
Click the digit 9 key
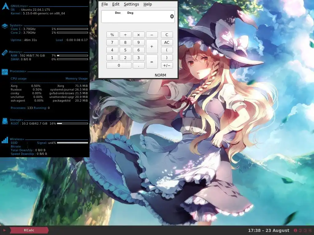coord(139,42)
